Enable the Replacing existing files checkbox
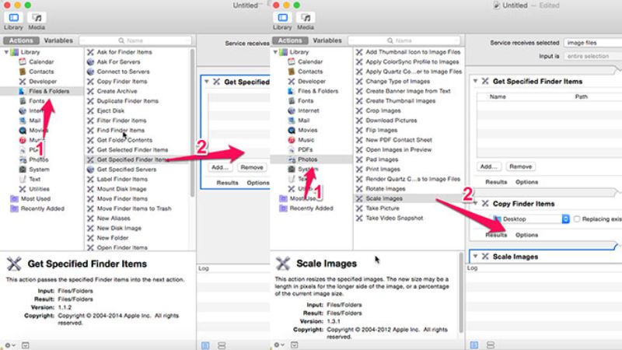 coord(576,219)
